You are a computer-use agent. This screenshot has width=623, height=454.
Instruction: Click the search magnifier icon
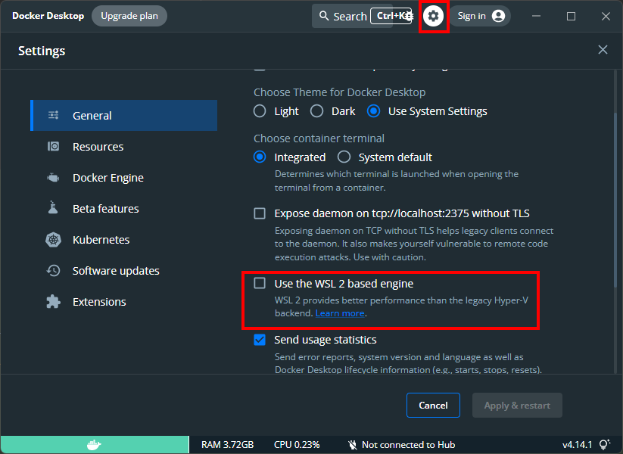tap(324, 16)
